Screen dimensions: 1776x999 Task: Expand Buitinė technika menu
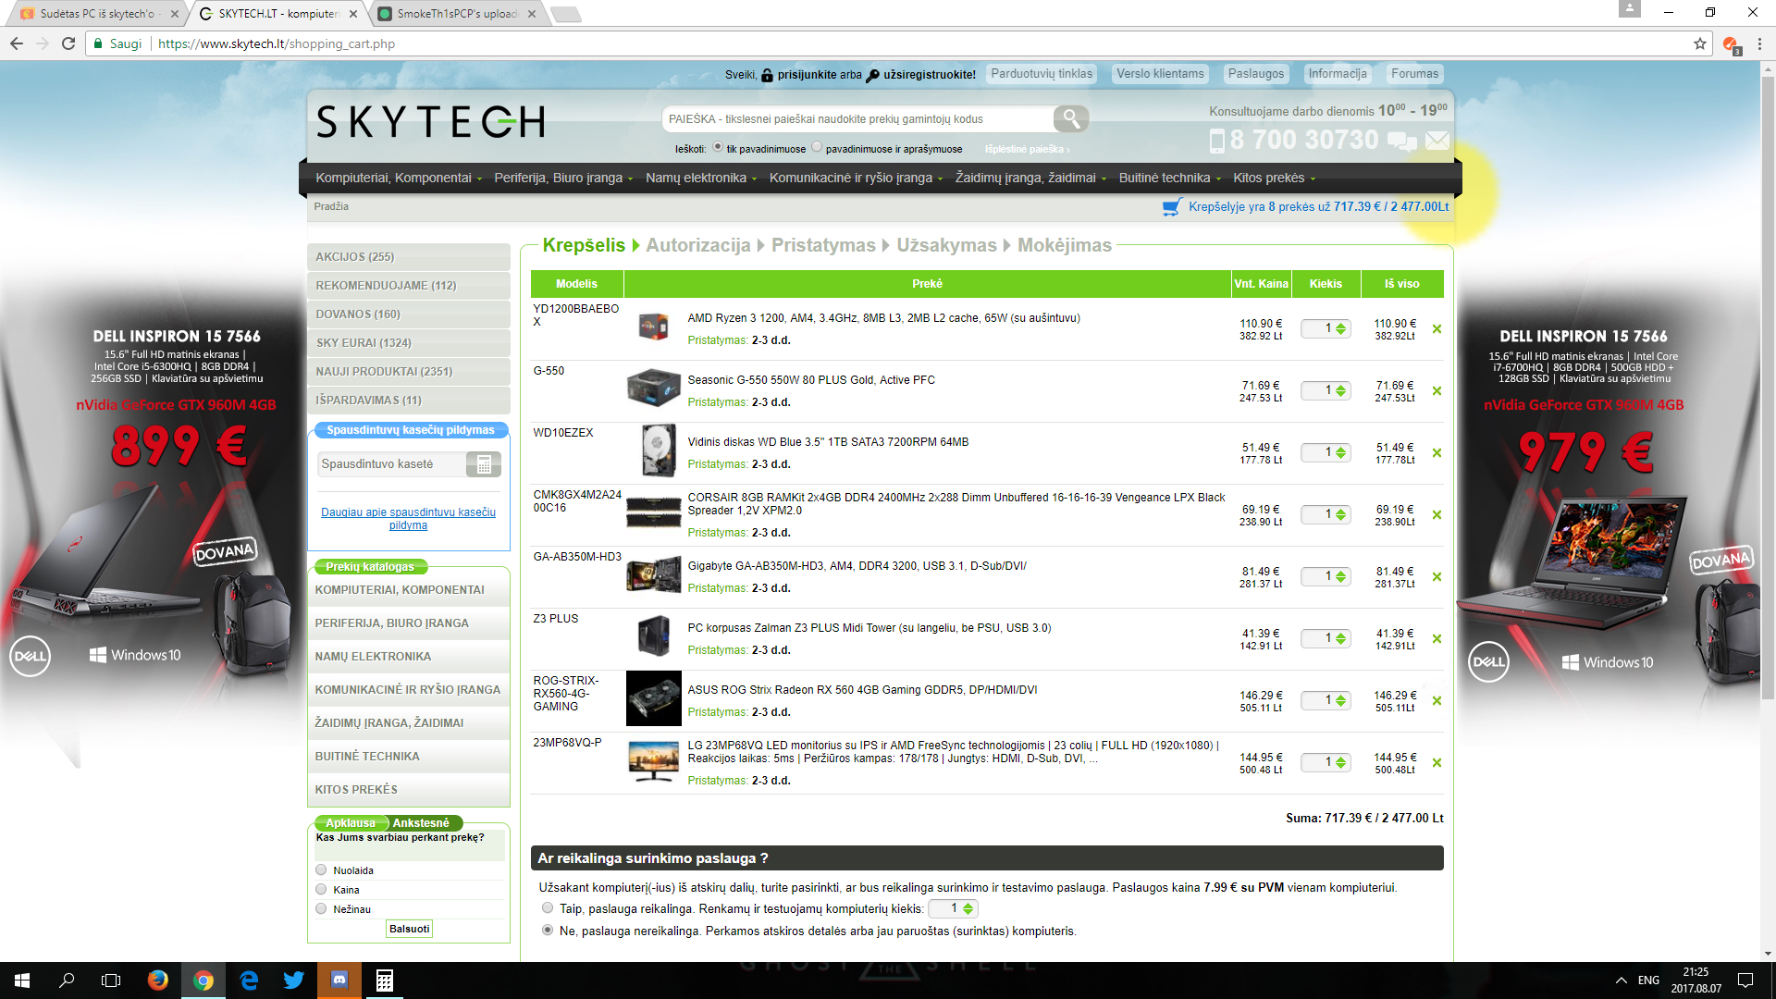click(x=1170, y=178)
